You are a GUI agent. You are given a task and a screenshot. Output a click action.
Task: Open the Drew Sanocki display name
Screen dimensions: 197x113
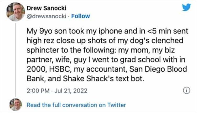click(43, 9)
